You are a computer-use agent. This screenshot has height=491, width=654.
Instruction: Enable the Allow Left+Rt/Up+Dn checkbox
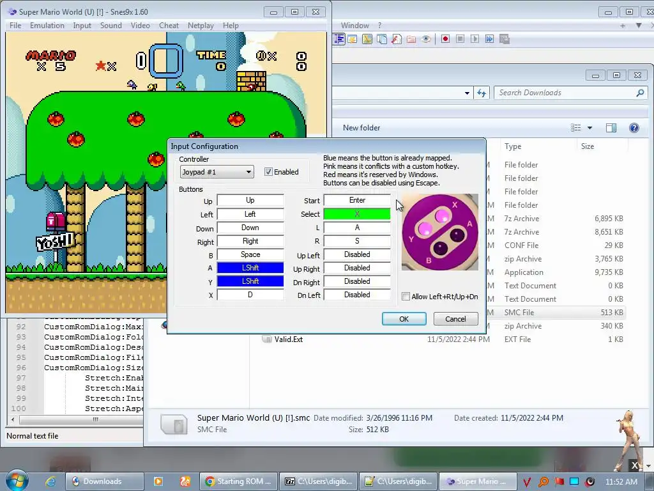[406, 297]
